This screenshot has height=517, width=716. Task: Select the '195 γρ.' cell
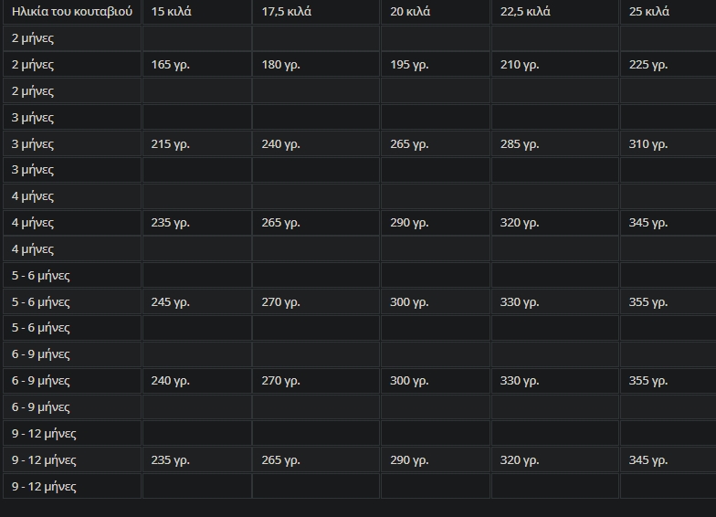(436, 64)
